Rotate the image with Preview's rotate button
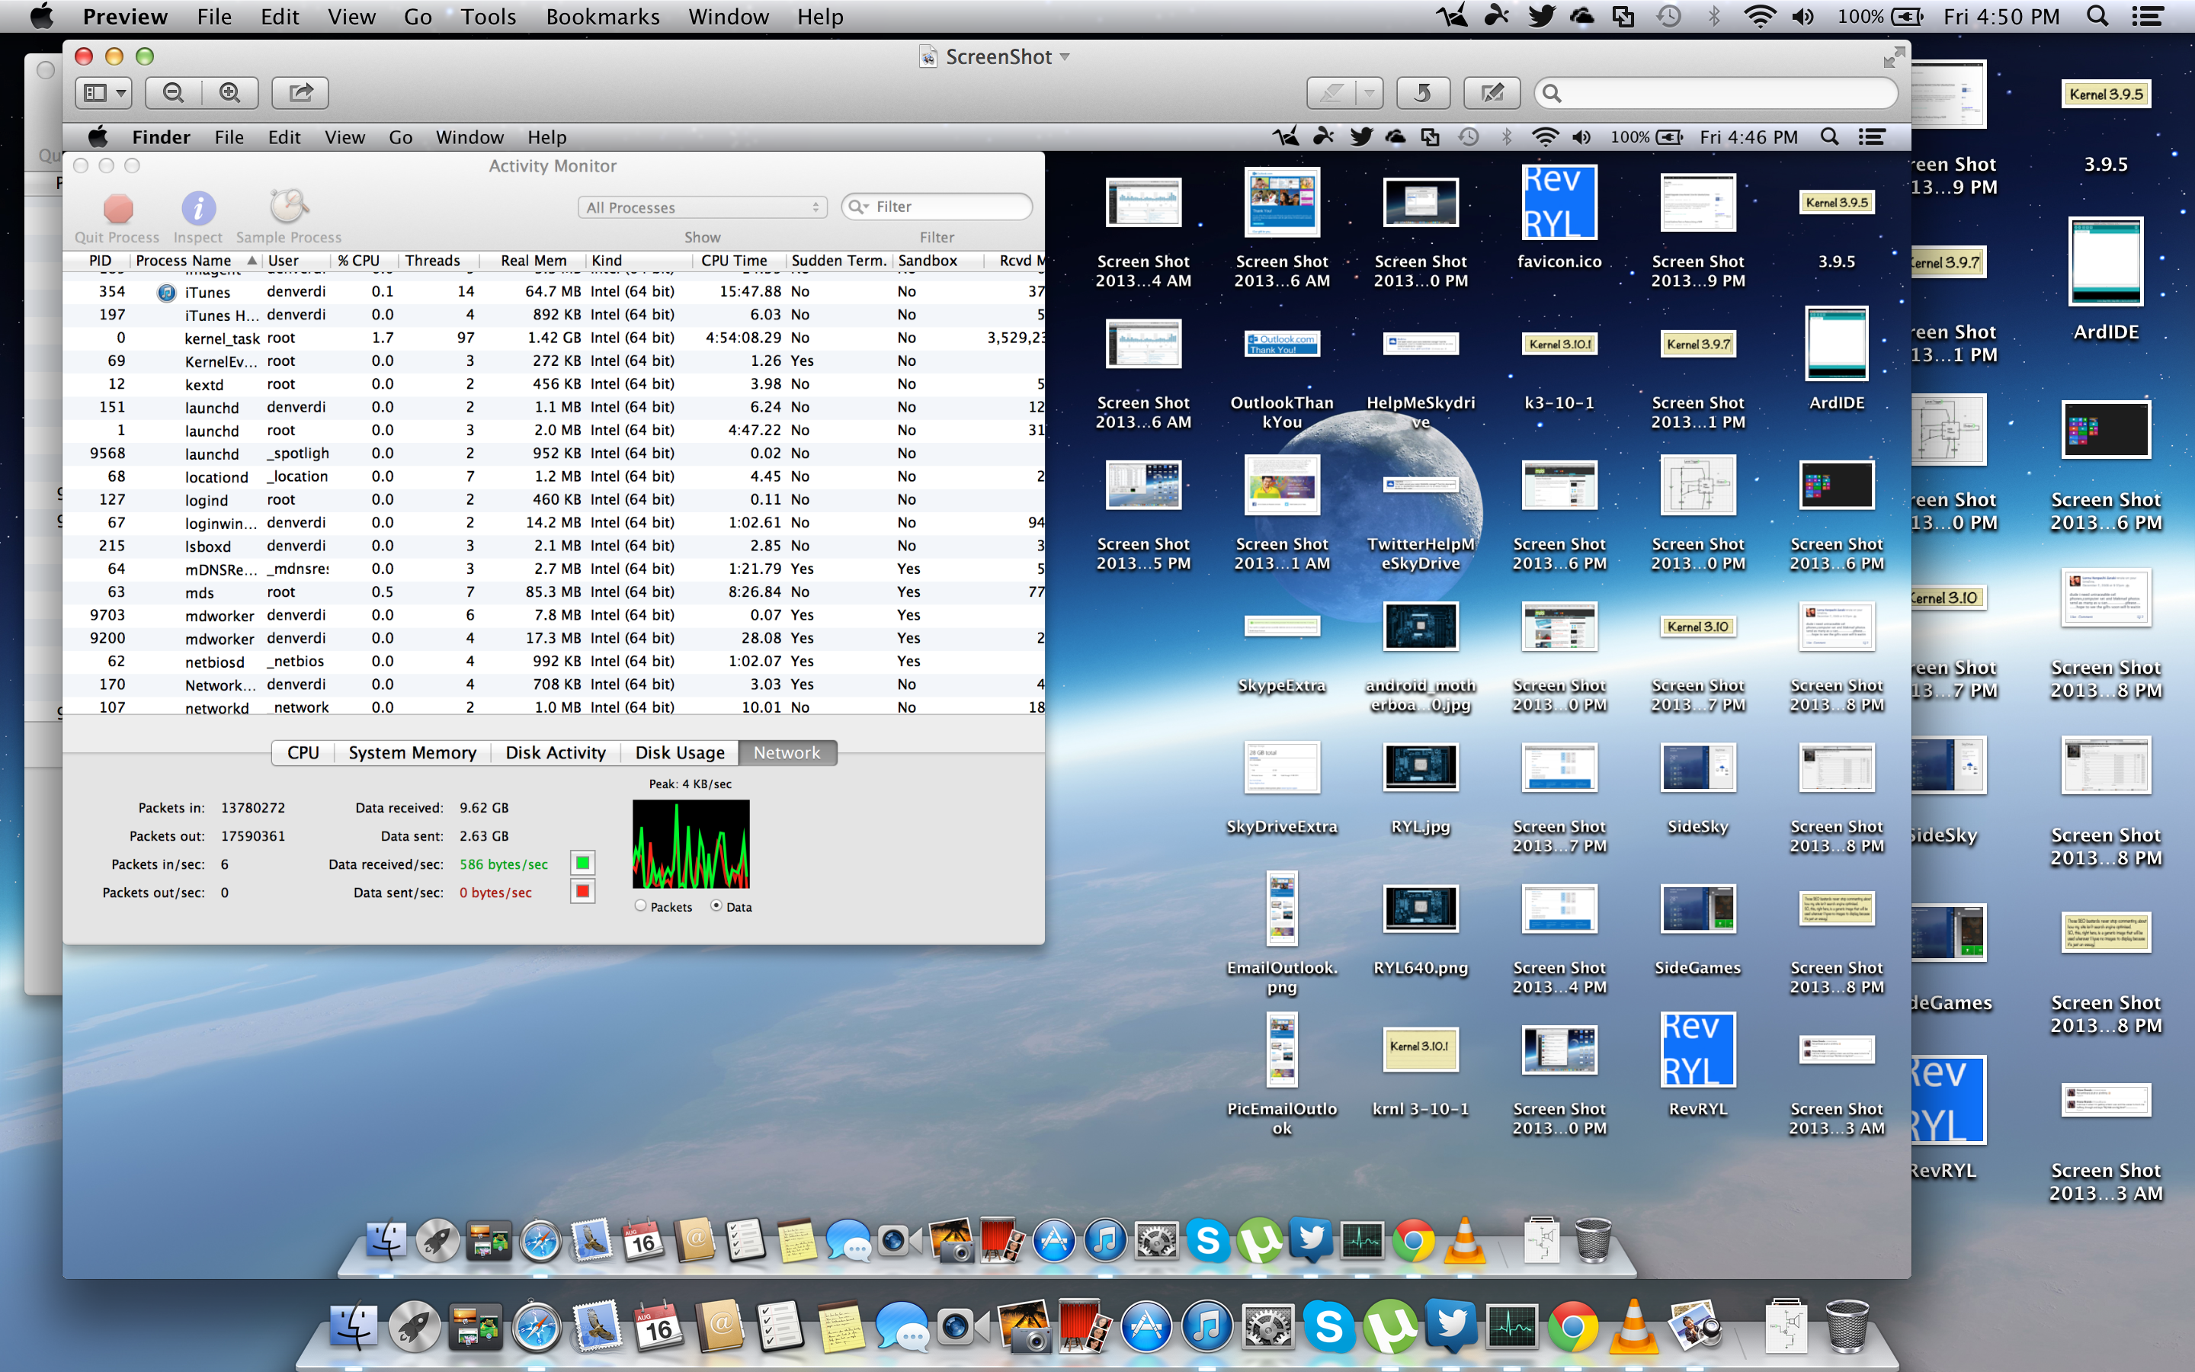The width and height of the screenshot is (2195, 1372). (x=1423, y=92)
